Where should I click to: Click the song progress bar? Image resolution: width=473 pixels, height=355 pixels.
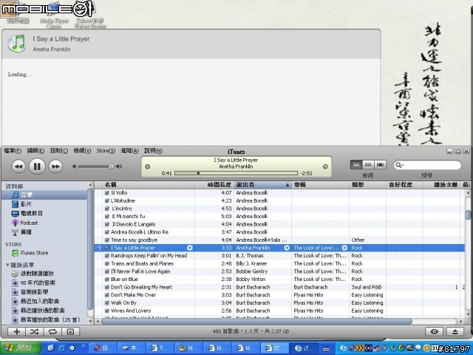tap(236, 173)
